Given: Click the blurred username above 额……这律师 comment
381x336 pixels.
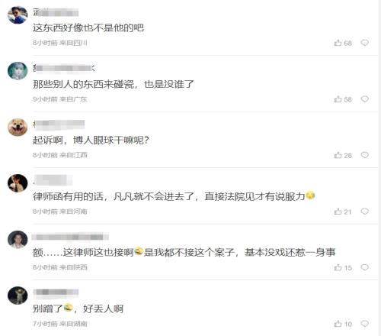Looking at the screenshot, I should 70,237.
